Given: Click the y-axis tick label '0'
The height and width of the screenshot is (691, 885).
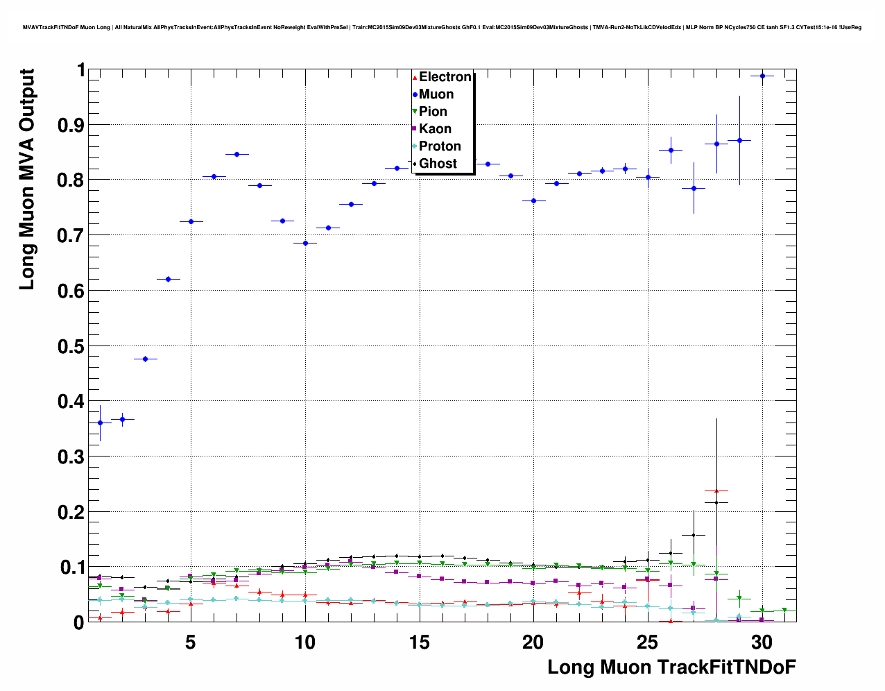Looking at the screenshot, I should click(80, 622).
